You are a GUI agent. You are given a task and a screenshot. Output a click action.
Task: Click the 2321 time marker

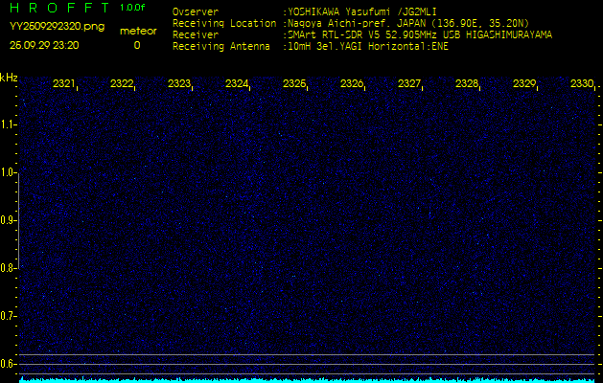click(x=64, y=84)
